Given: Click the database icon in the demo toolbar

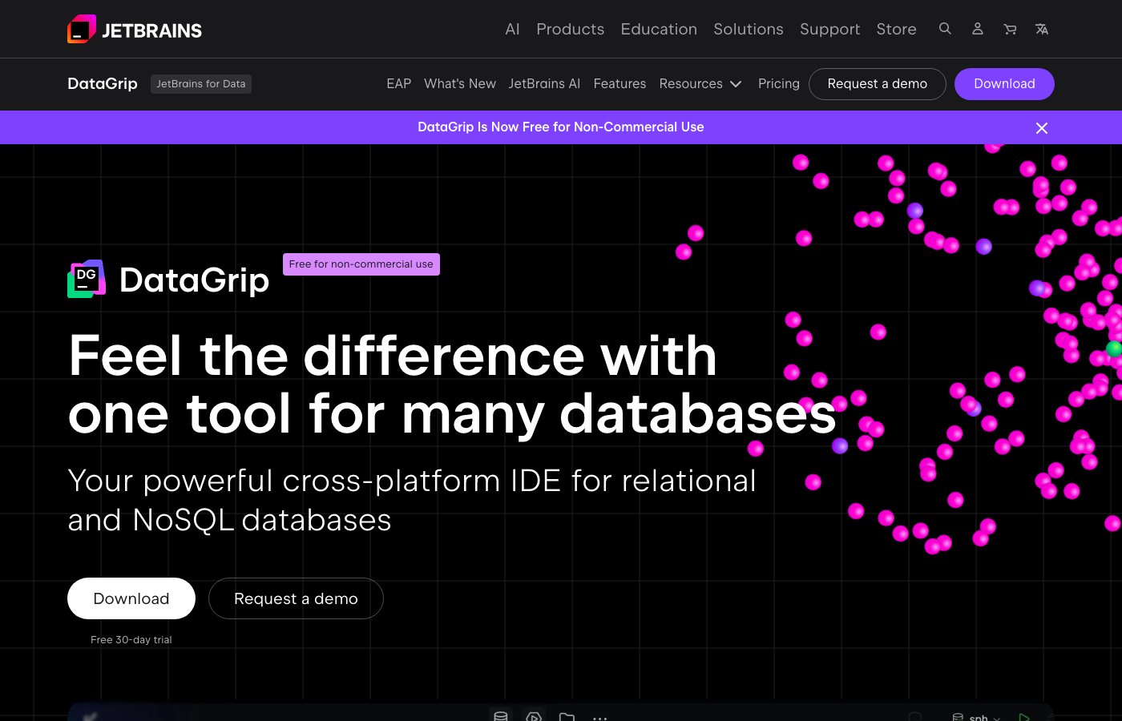Looking at the screenshot, I should tap(501, 715).
